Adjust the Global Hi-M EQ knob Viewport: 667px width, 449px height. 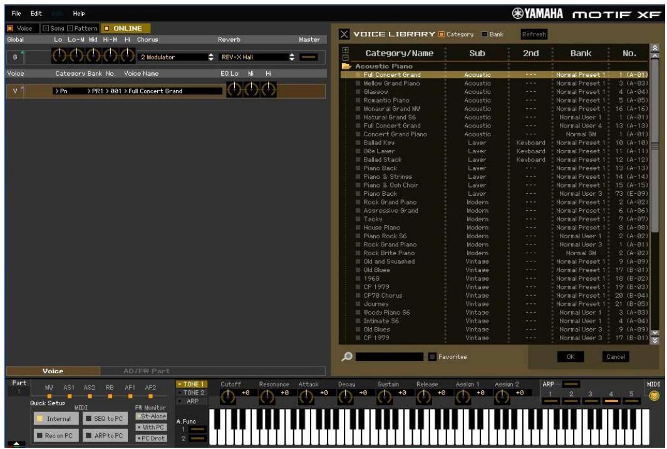click(x=110, y=55)
